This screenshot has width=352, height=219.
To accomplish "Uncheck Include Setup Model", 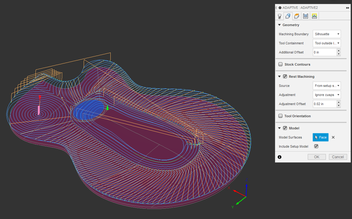I will click(x=316, y=146).
